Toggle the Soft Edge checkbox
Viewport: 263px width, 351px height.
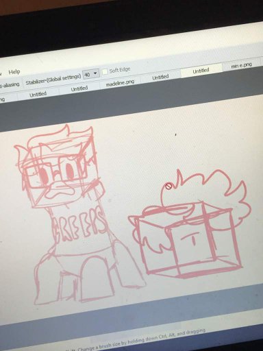point(105,71)
